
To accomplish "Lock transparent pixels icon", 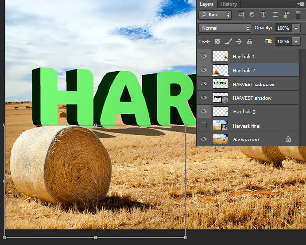I will pos(218,42).
